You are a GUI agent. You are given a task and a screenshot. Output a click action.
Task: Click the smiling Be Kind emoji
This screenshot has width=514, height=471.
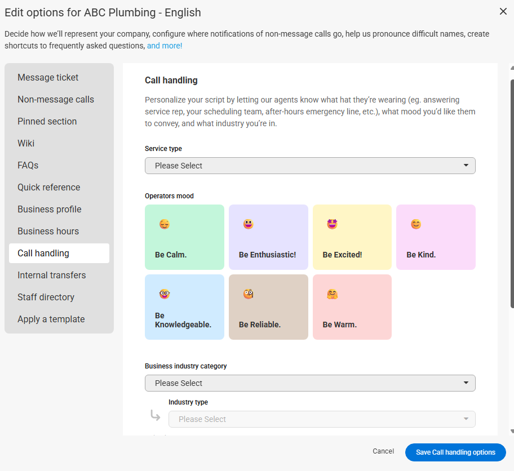(x=416, y=224)
